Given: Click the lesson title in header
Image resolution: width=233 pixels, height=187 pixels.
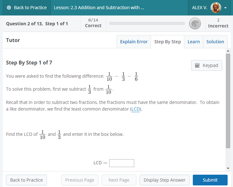Looking at the screenshot, I should click(x=99, y=8).
